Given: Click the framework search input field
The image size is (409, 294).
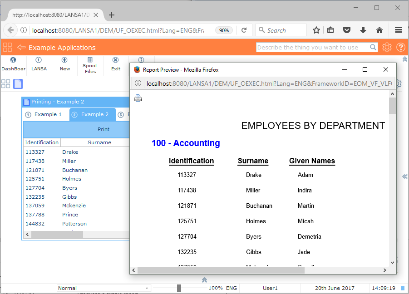Looking at the screenshot, I should click(312, 47).
